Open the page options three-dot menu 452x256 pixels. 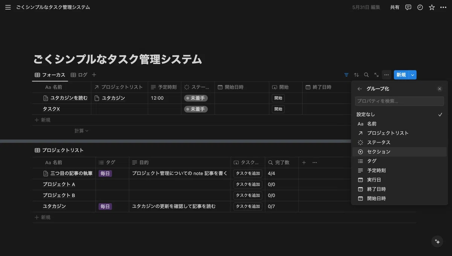point(443,7)
